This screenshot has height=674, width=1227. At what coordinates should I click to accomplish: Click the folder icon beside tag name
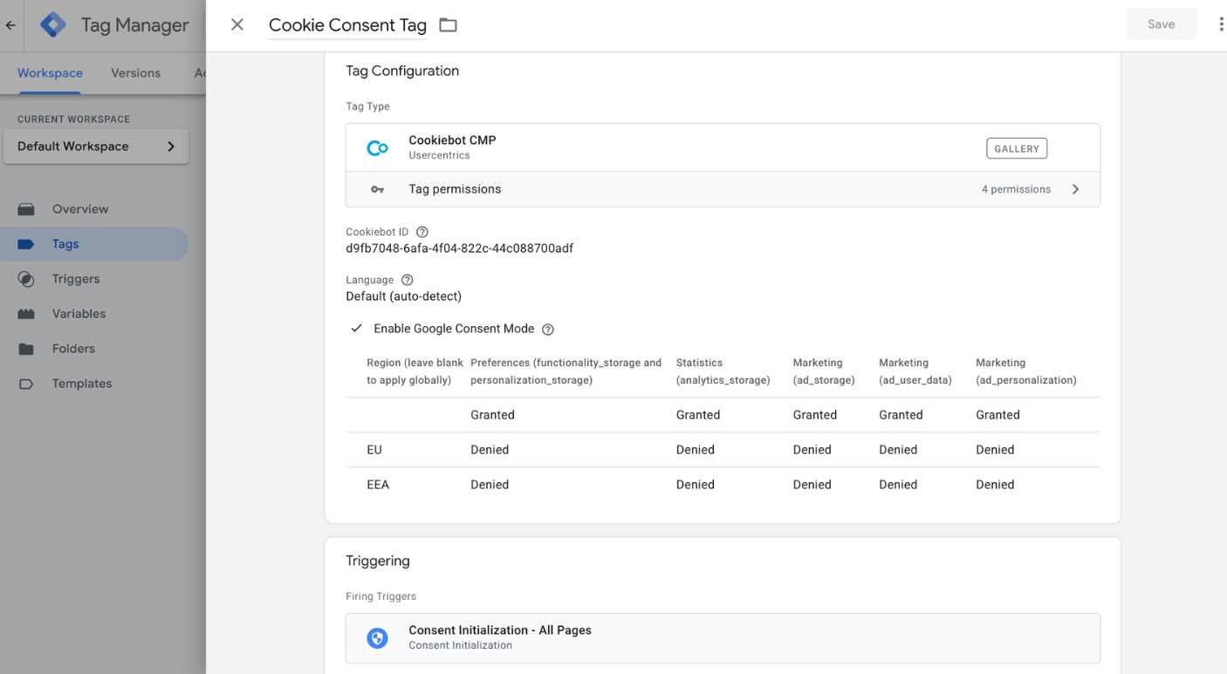[x=448, y=25]
